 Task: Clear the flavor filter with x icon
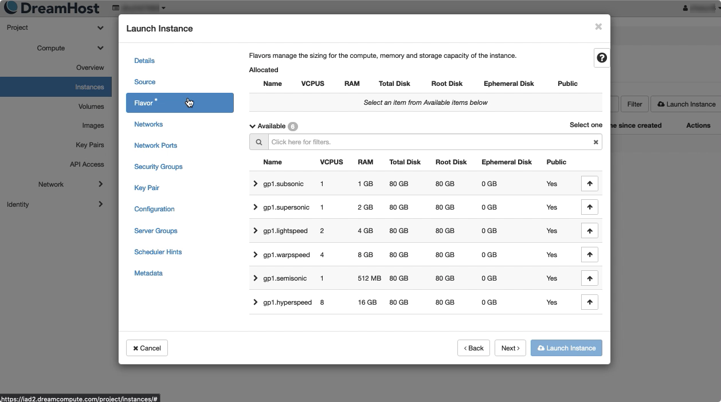(595, 142)
